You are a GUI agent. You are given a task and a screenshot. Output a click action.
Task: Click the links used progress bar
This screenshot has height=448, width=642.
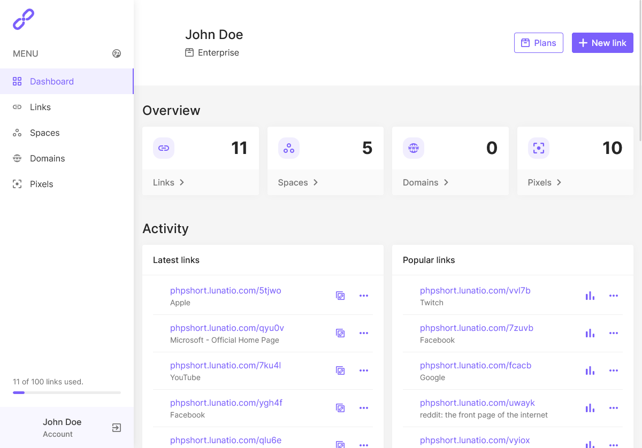click(x=67, y=393)
